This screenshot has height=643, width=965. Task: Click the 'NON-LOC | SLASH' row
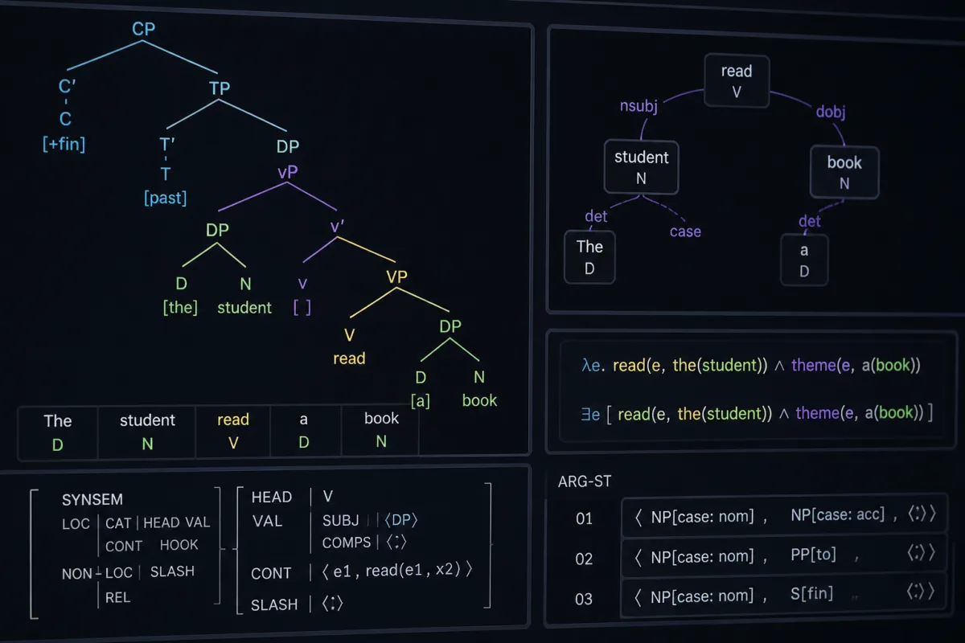pos(129,571)
